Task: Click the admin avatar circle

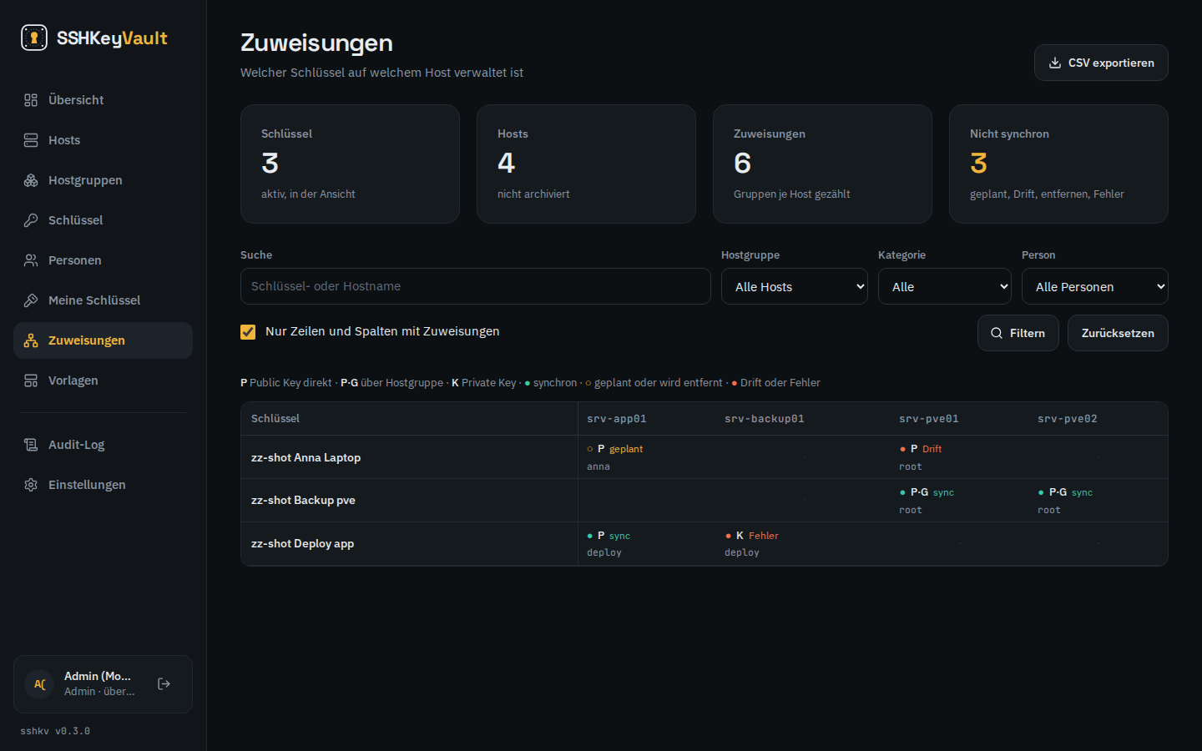Action: (x=39, y=684)
